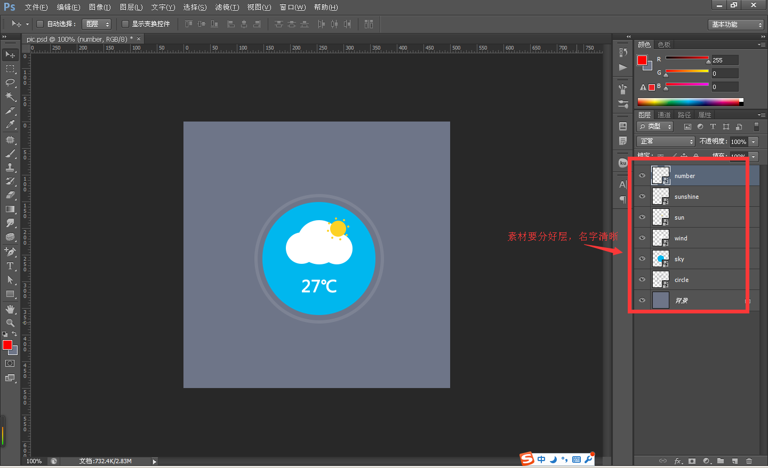Open the workspace dropdown

tap(736, 25)
